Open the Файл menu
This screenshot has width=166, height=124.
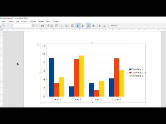pyautogui.click(x=3, y=21)
